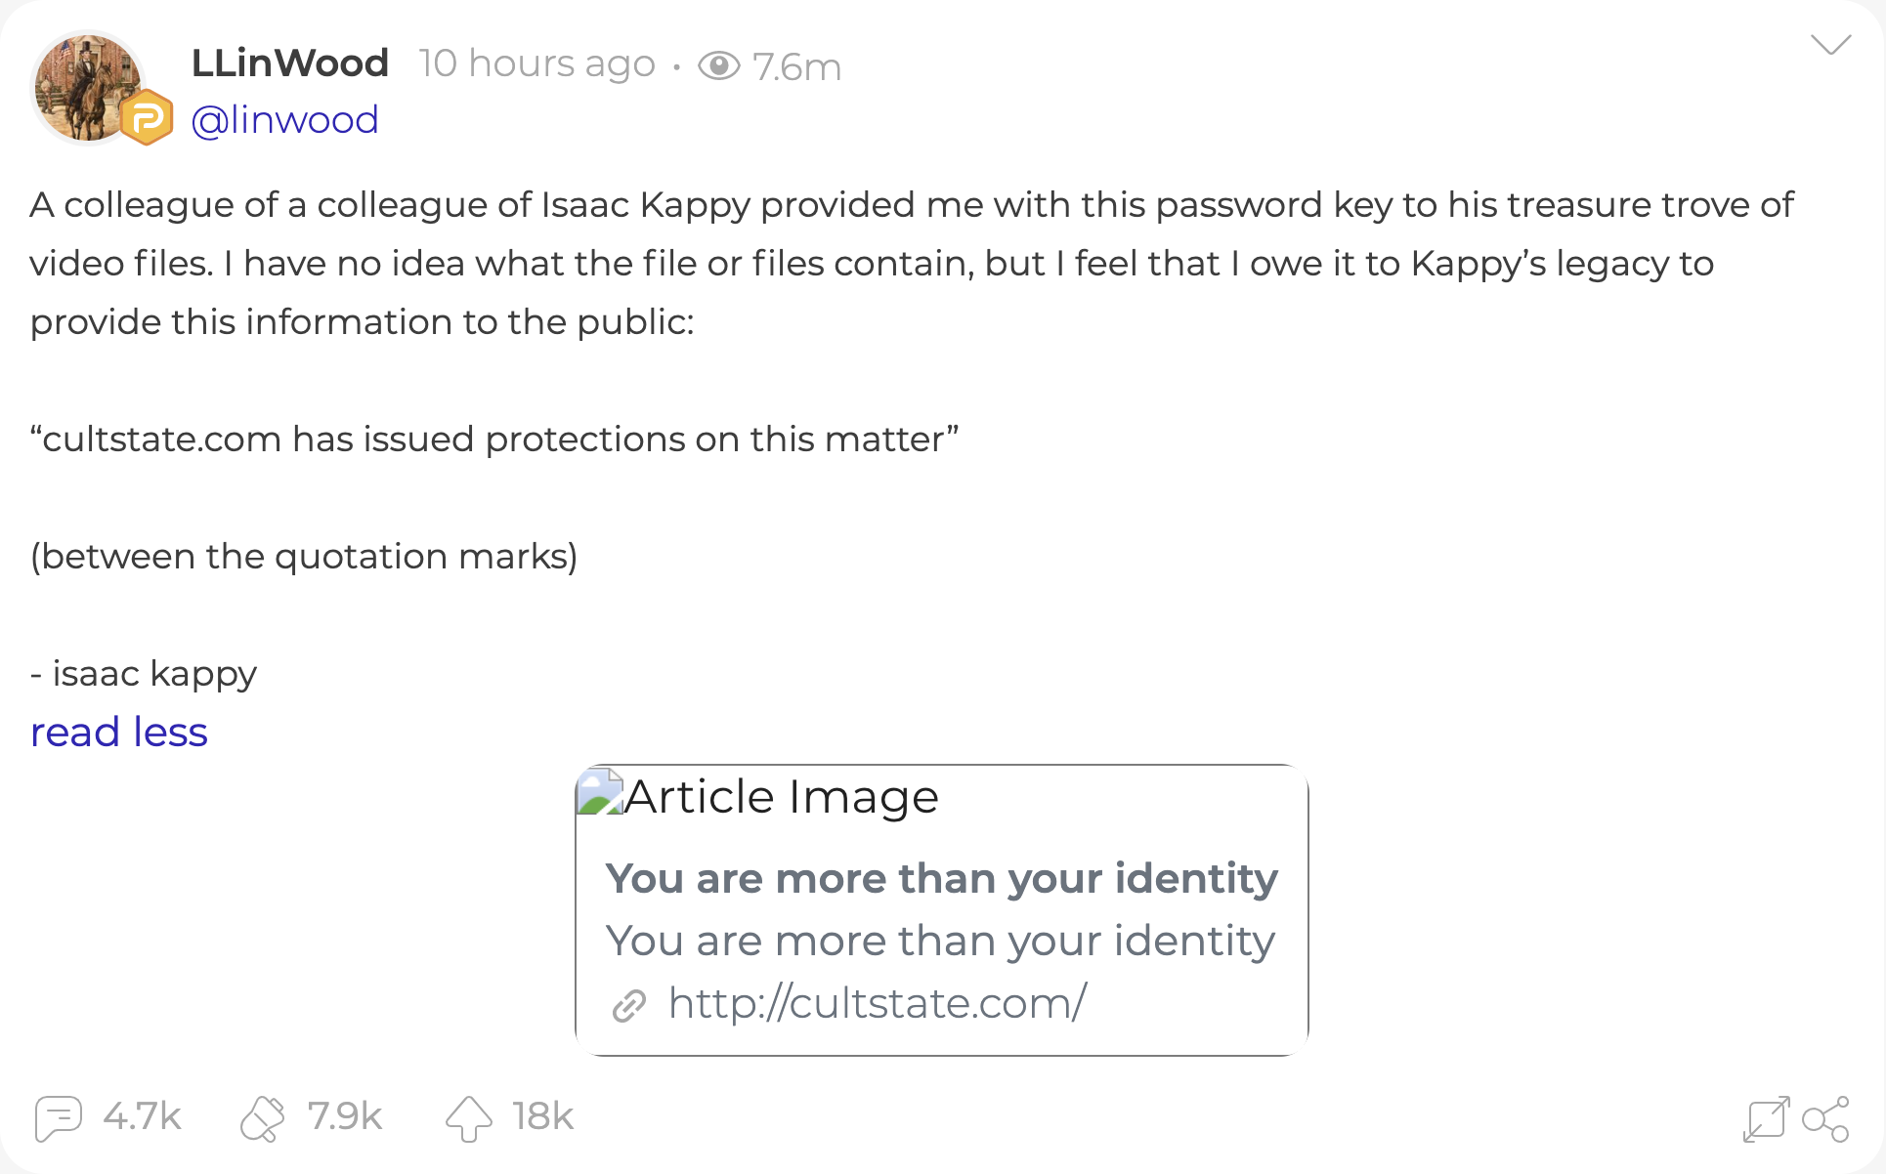Click the share icon at bottom right
1886x1174 pixels.
pyautogui.click(x=1825, y=1118)
